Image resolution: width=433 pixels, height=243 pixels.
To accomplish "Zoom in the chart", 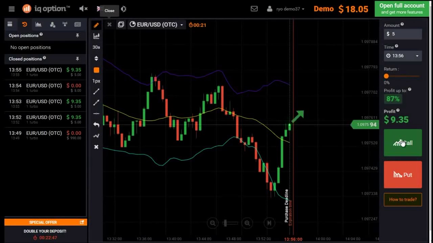I will tap(247, 223).
